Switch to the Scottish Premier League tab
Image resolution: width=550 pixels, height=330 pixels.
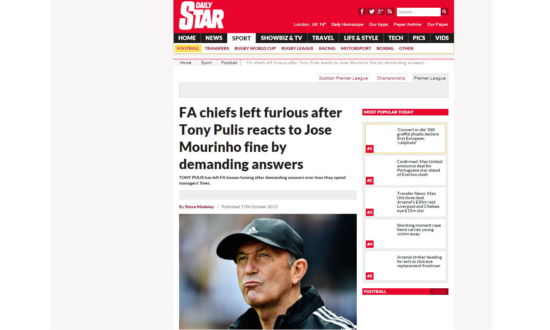343,78
